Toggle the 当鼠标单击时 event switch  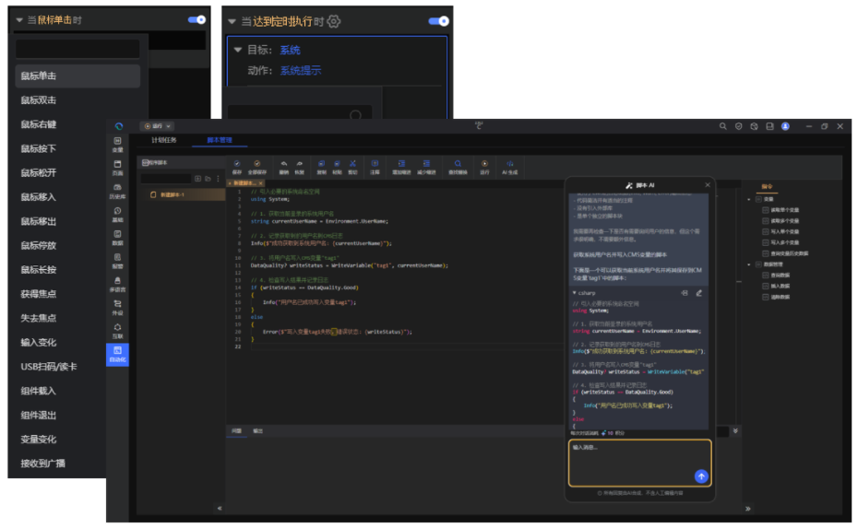tap(197, 19)
